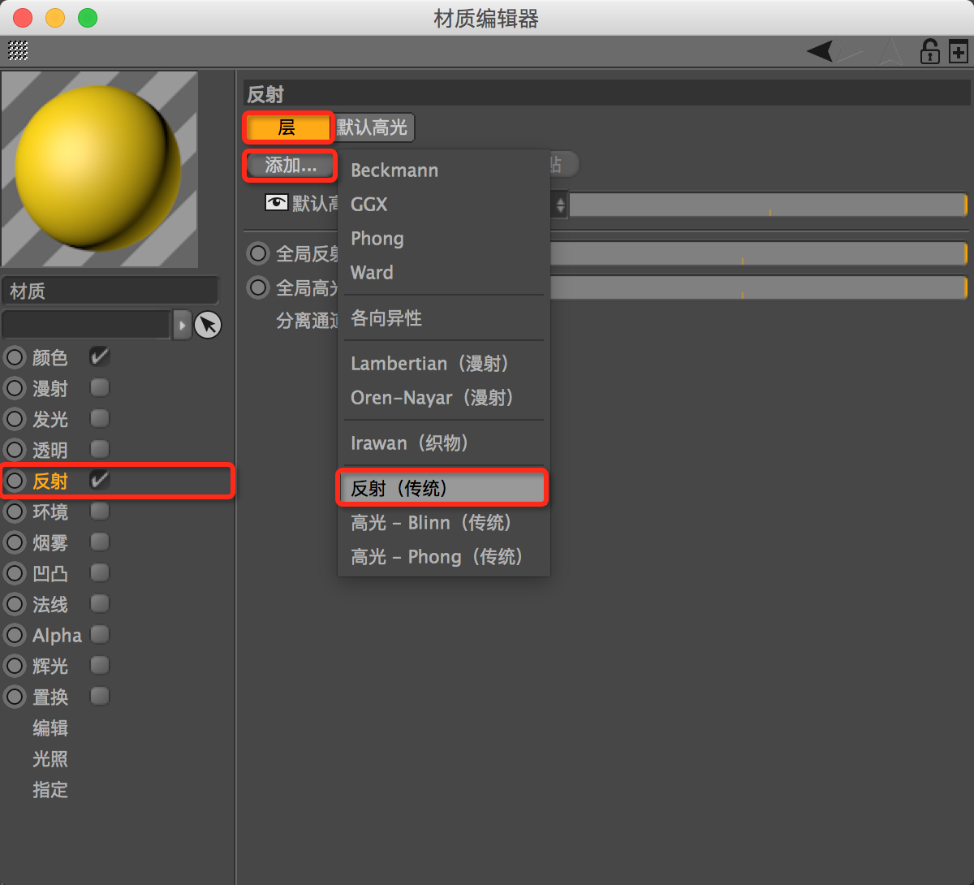
Task: Select the 反射 channel label
Action: tap(50, 481)
